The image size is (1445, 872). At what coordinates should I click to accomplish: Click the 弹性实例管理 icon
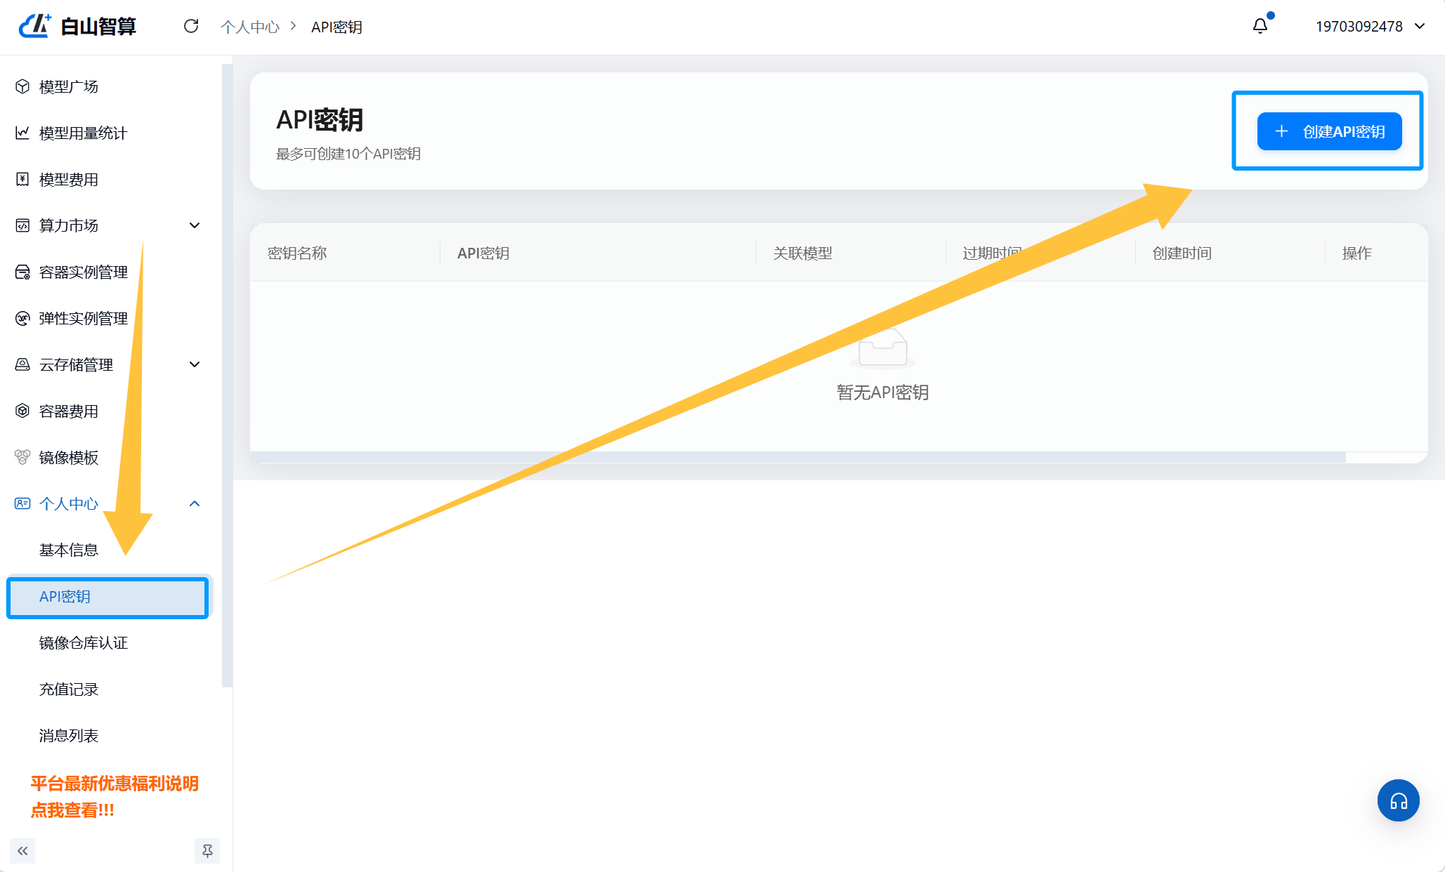(x=22, y=318)
